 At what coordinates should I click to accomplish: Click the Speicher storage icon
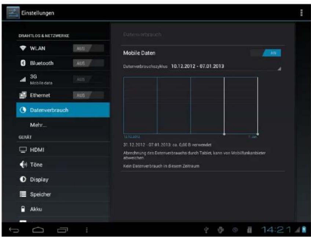[23, 194]
